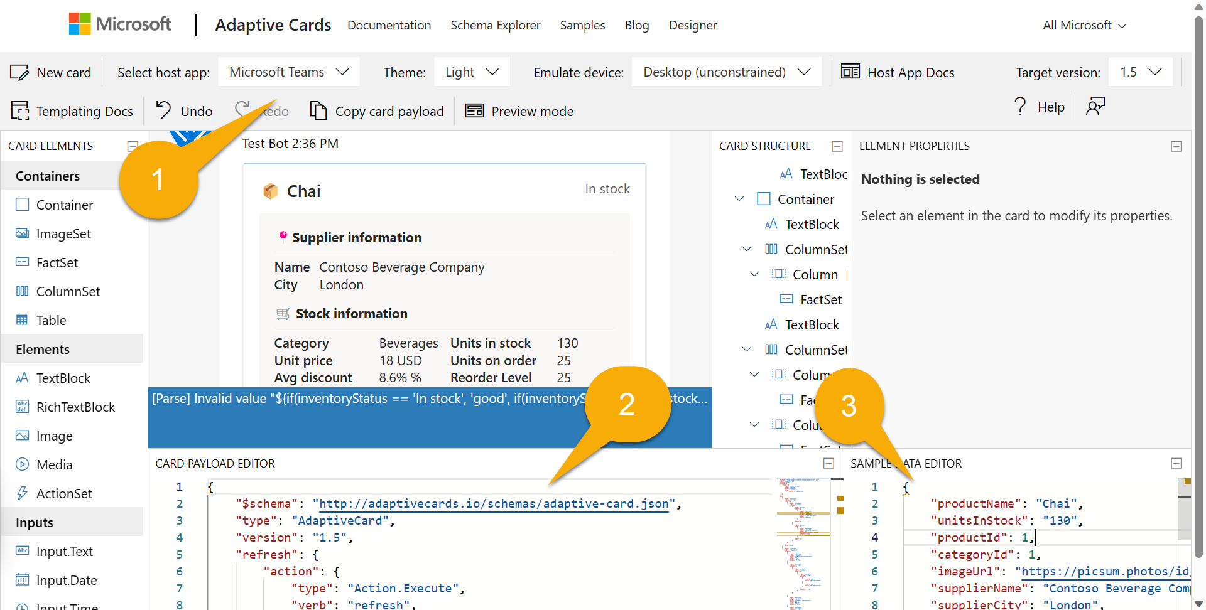Go to the Designer page
The image size is (1206, 610).
click(693, 25)
